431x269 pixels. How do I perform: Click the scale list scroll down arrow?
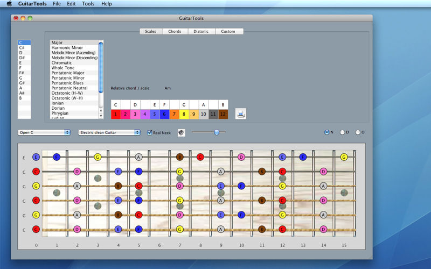coord(101,116)
